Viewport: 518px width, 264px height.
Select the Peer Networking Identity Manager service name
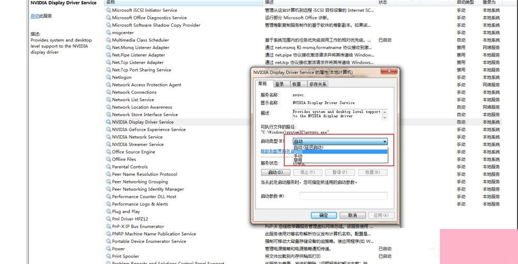(148, 189)
